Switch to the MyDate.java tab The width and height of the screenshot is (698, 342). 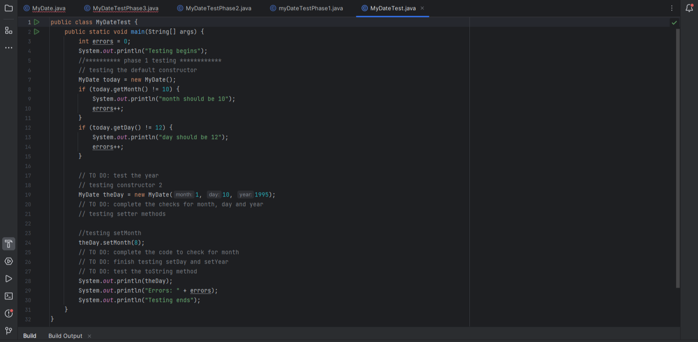[44, 8]
